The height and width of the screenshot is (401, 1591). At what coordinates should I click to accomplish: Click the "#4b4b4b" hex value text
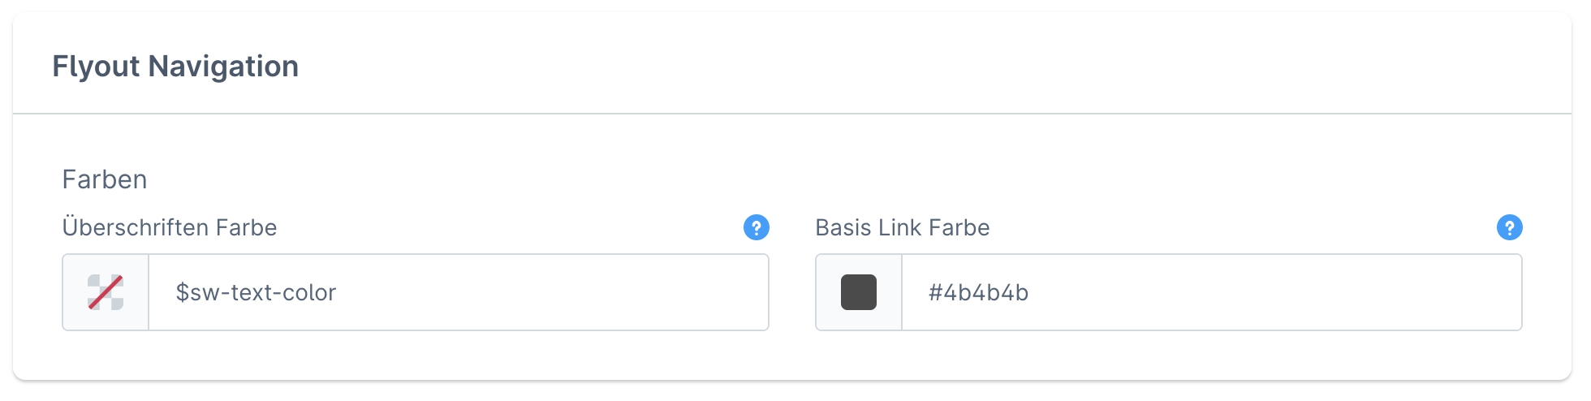click(978, 292)
